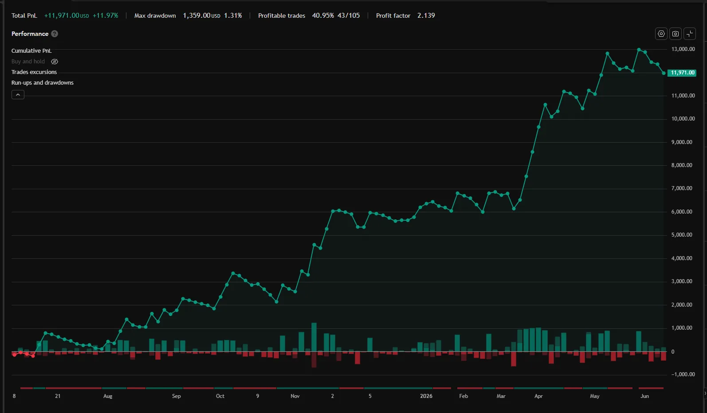The height and width of the screenshot is (413, 707).
Task: Click the green '11,971.00' current value tag
Action: pyautogui.click(x=682, y=73)
